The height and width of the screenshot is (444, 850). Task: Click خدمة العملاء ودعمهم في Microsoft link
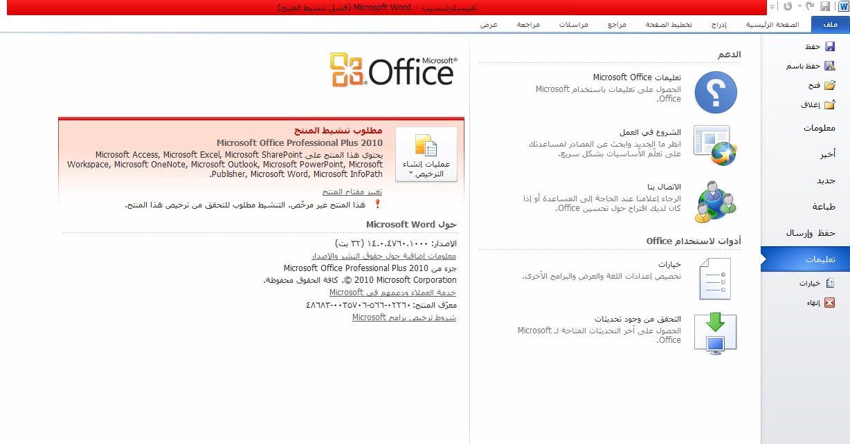(393, 293)
